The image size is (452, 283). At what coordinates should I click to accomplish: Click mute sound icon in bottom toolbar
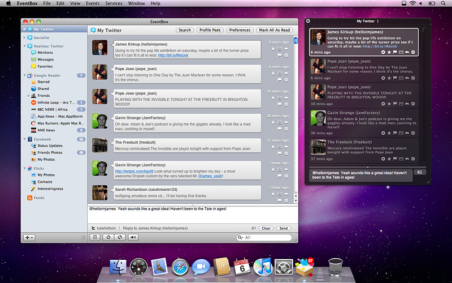pos(133,237)
